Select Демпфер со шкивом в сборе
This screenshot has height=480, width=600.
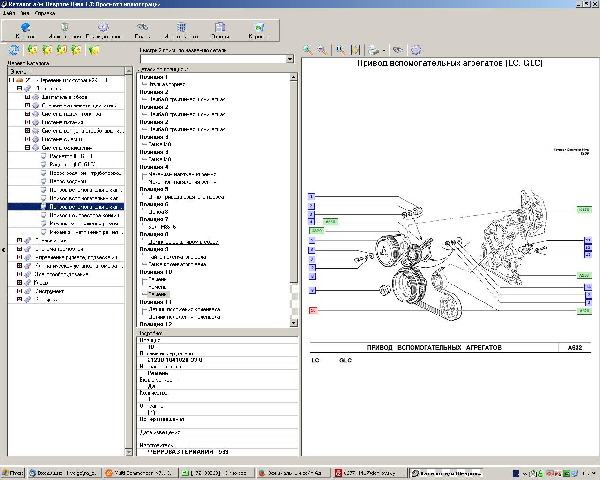pos(183,242)
